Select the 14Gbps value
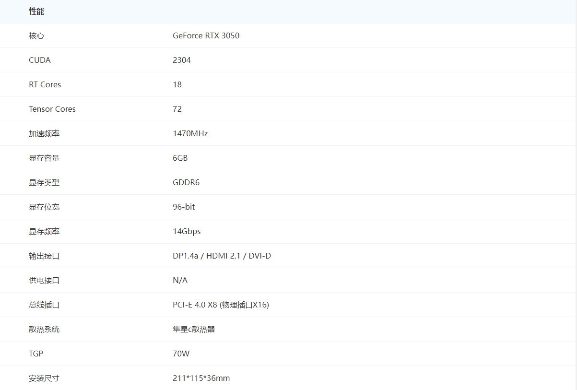The height and width of the screenshot is (390, 577). (187, 232)
